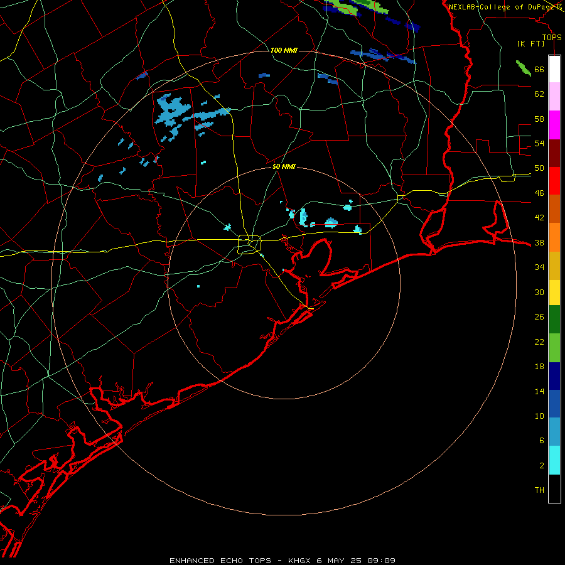This screenshot has height=565, width=565.
Task: Click the Houston beltway loop at radar center
Action: click(x=250, y=244)
